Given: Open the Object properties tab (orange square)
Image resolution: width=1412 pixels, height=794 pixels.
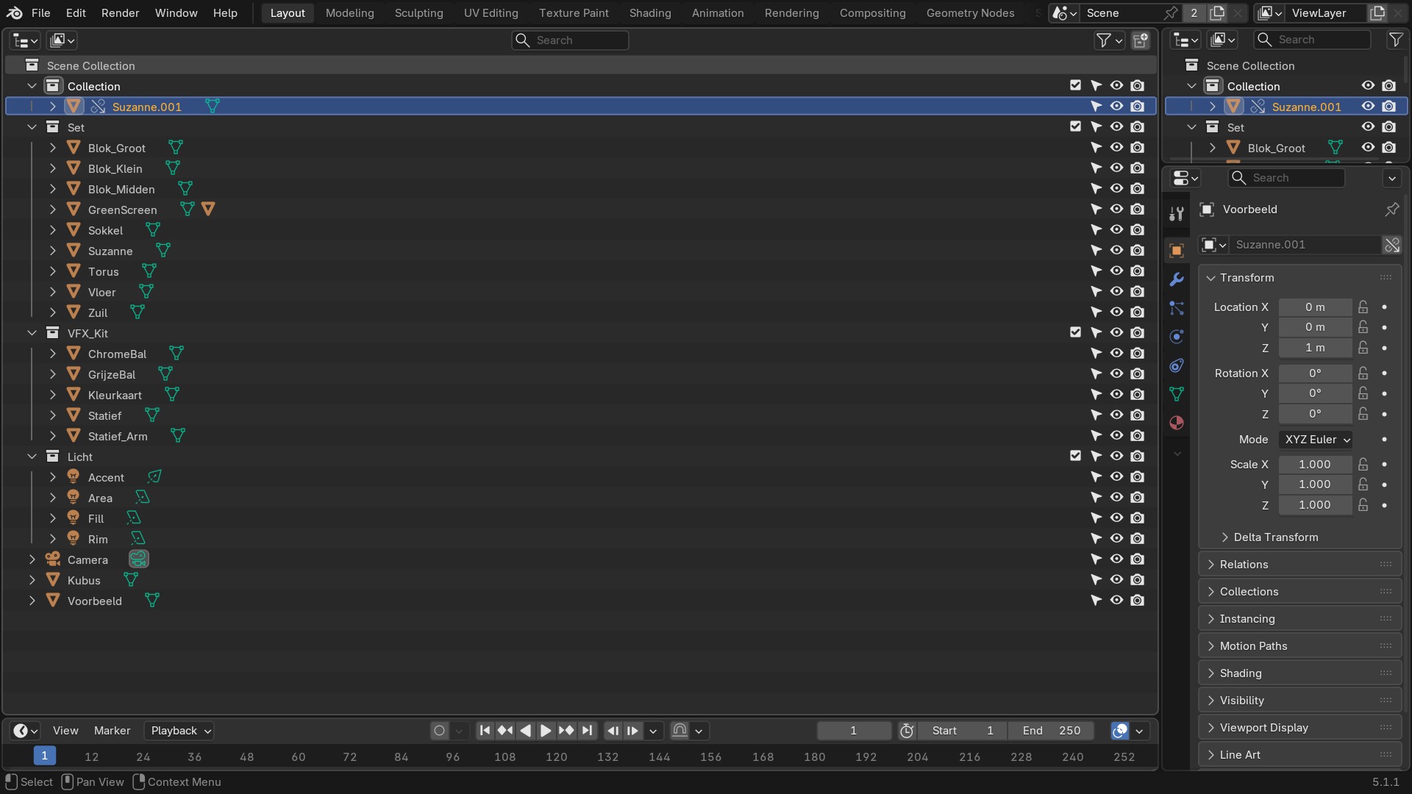Looking at the screenshot, I should 1177,251.
